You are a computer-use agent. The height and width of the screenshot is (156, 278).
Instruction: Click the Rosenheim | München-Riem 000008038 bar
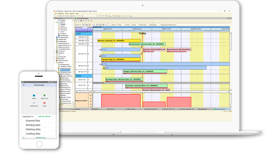point(146,86)
